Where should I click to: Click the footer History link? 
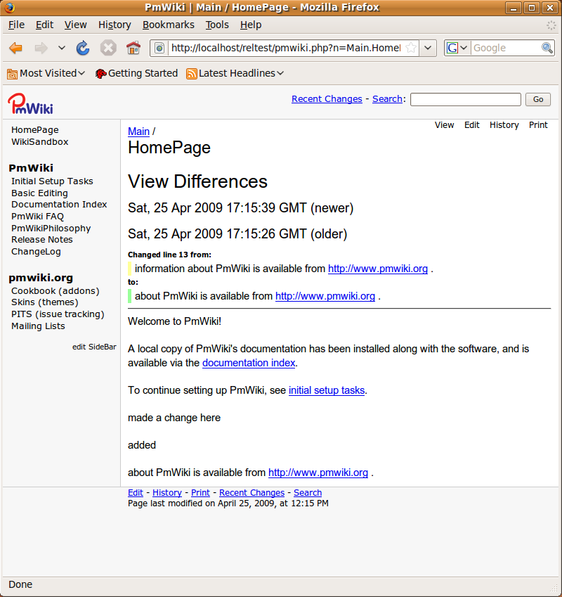(x=167, y=493)
